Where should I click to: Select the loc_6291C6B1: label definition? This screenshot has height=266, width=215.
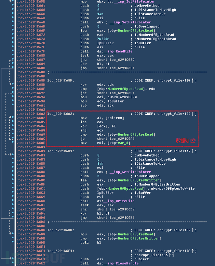pyautogui.click(x=61, y=151)
